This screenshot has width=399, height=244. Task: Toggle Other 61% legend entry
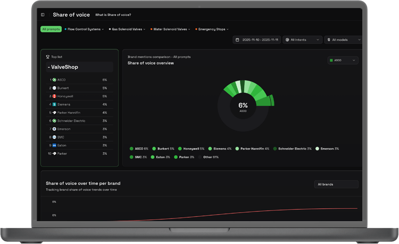click(209, 157)
